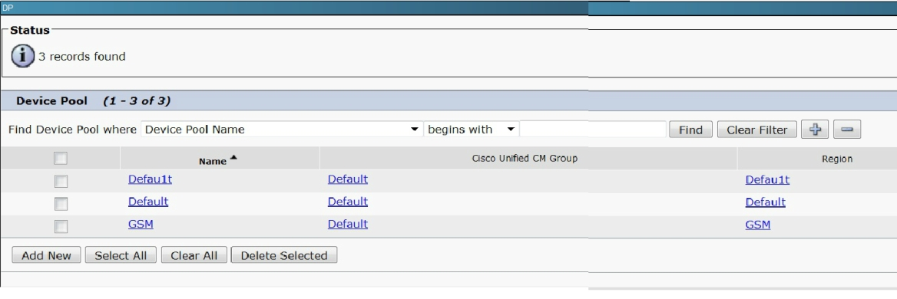Image resolution: width=897 pixels, height=299 pixels.
Task: Click the Find button
Action: tap(690, 130)
